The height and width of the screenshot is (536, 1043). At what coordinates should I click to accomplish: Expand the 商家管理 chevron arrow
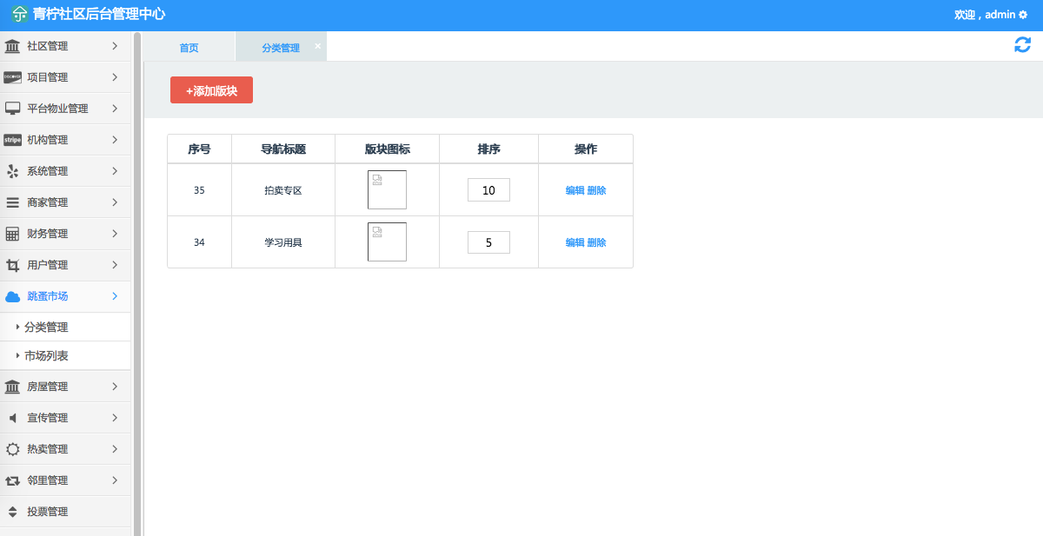pos(115,202)
